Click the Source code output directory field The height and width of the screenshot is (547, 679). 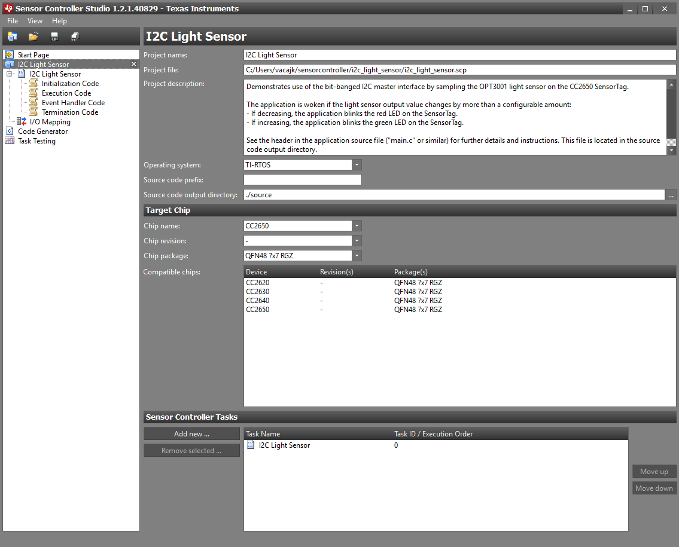(454, 195)
